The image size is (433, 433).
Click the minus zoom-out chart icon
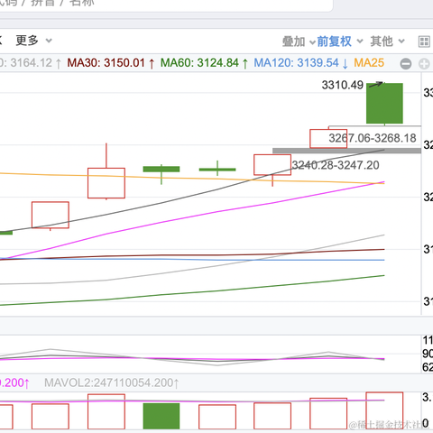click(x=406, y=64)
